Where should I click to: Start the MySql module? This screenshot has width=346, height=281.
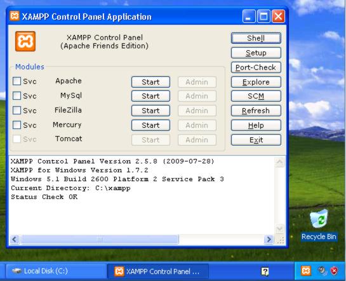[150, 96]
